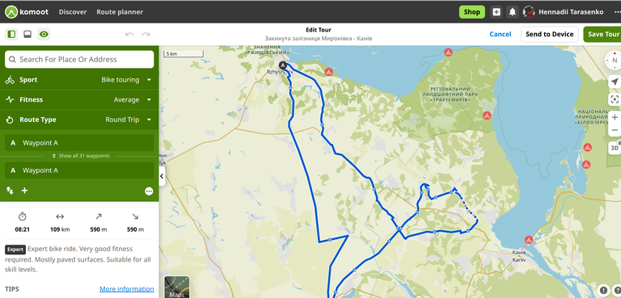
Task: Click the redo arrow icon
Action: 146,35
